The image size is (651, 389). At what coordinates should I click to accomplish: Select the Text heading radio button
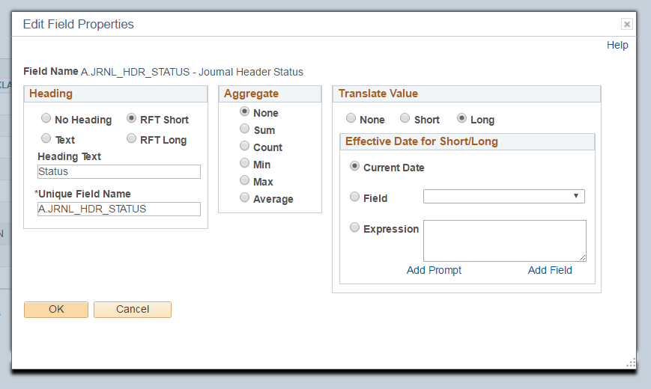coord(46,138)
